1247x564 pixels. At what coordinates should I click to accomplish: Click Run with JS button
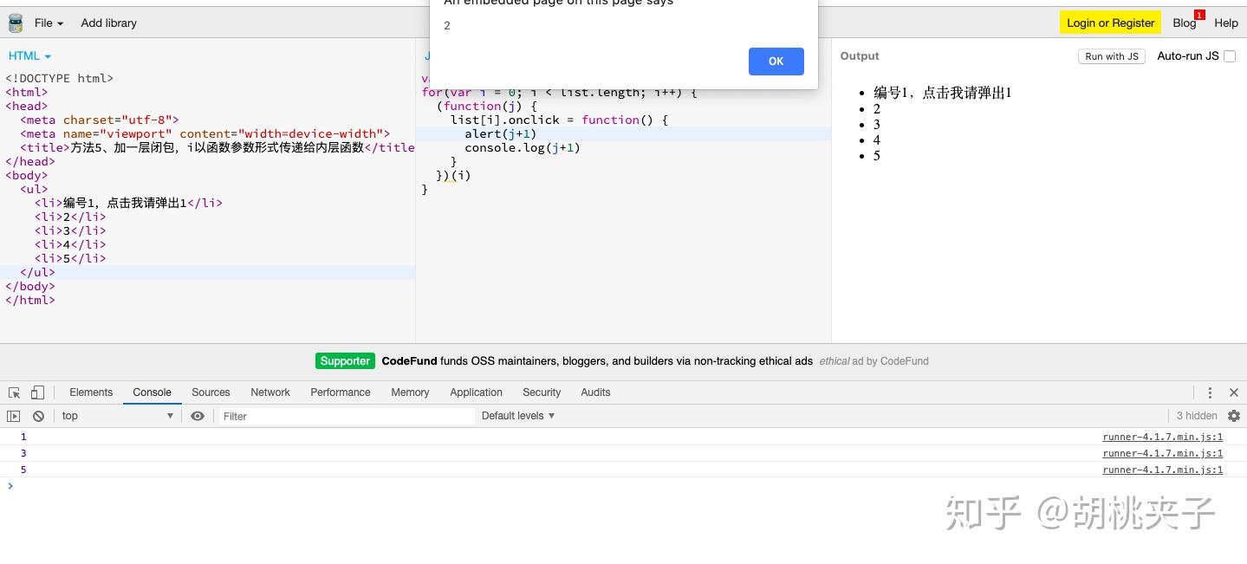pyautogui.click(x=1111, y=56)
